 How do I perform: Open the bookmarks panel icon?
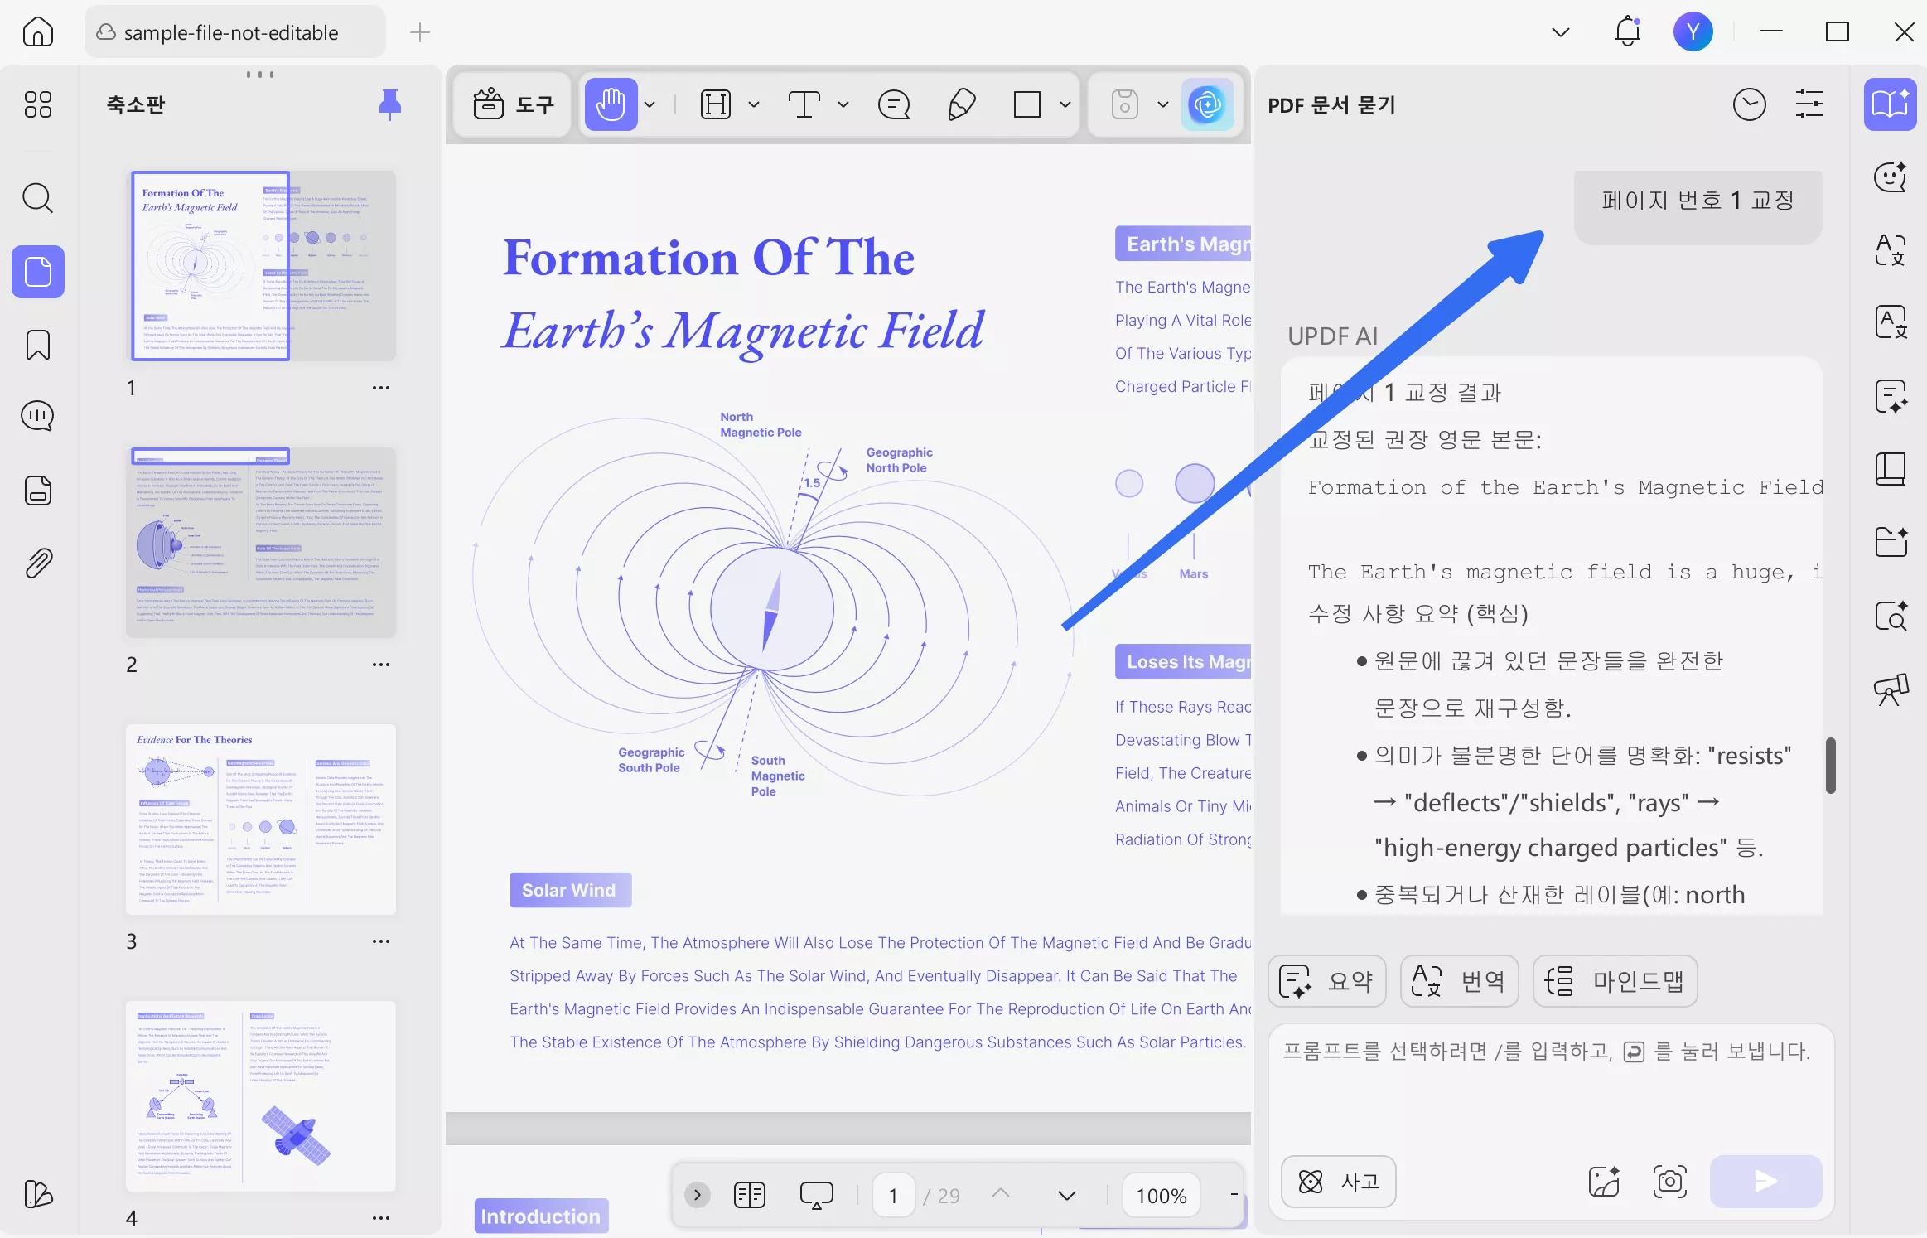pyautogui.click(x=37, y=345)
